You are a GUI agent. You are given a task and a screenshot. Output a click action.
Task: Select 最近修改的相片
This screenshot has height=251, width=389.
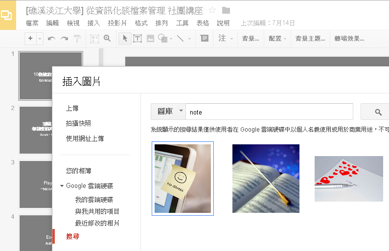[97, 223]
